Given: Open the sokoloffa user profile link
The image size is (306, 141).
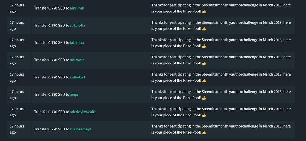Looking at the screenshot, I should tap(77, 26).
